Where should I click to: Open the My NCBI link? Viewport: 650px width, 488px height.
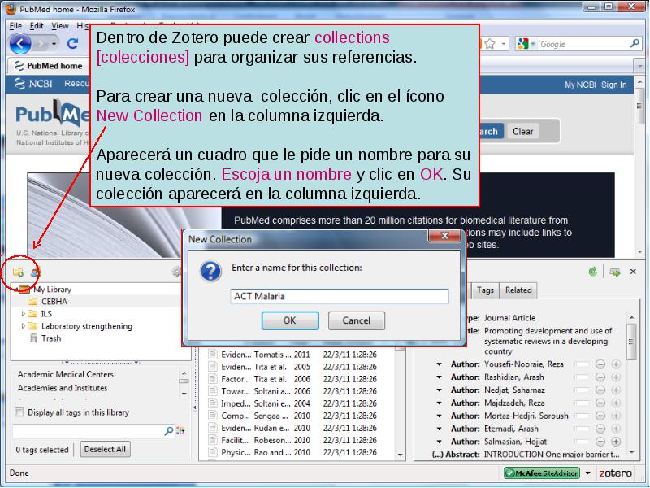pyautogui.click(x=580, y=85)
